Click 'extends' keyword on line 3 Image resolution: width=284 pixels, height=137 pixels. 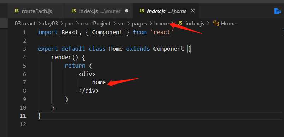tap(138, 49)
